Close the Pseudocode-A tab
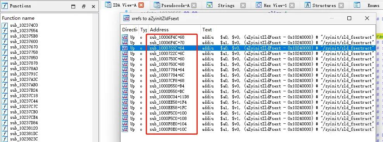 pos(193,5)
